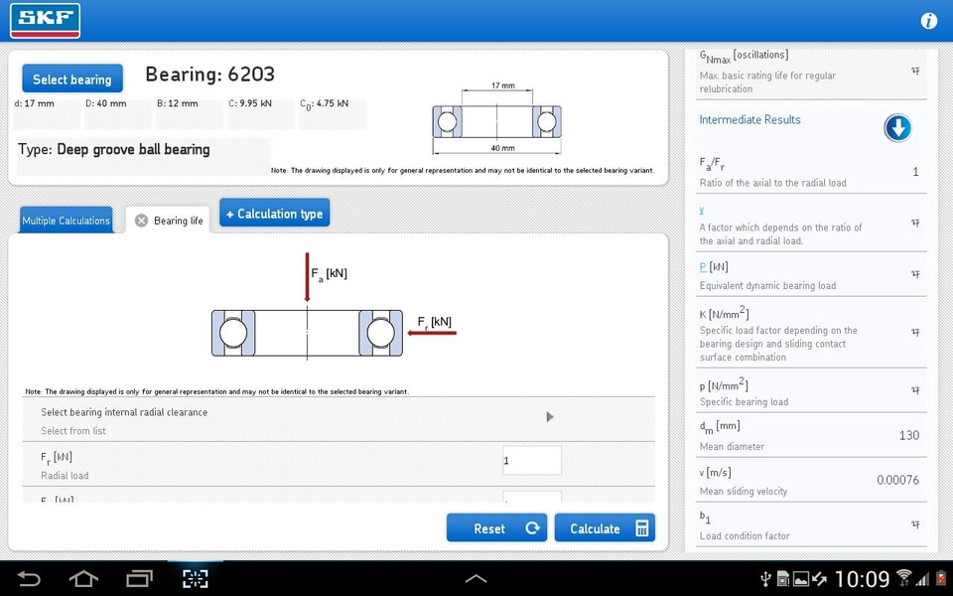The image size is (953, 596).
Task: Click the battery status icon
Action: click(941, 578)
